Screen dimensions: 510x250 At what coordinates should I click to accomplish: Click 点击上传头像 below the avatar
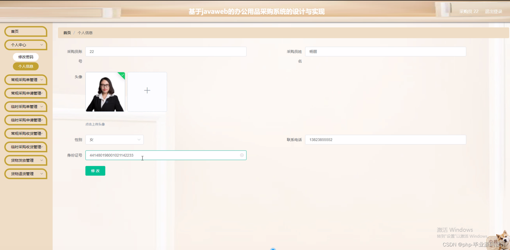[95, 124]
